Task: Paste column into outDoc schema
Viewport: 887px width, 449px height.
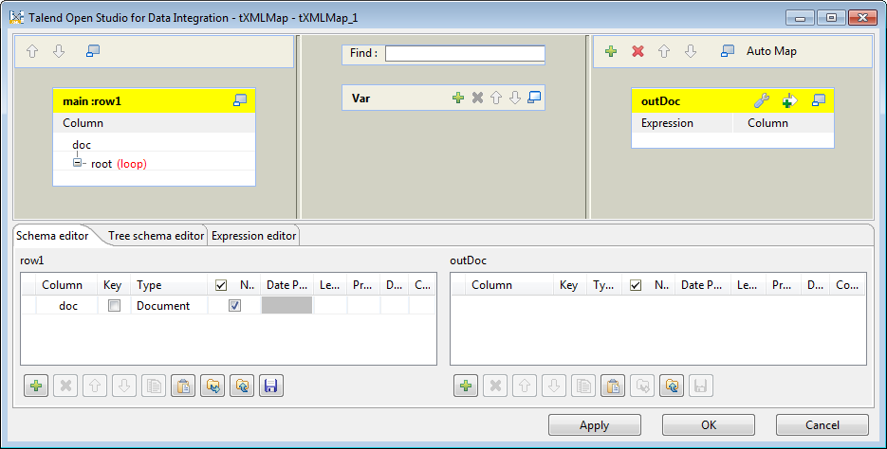Action: coord(613,386)
